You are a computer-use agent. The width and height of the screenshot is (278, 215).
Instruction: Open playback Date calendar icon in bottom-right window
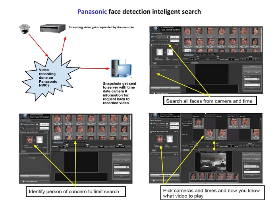tap(258, 167)
